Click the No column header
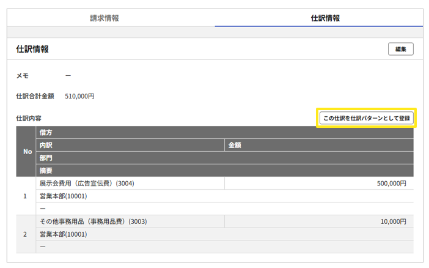This screenshot has width=429, height=268. click(26, 152)
